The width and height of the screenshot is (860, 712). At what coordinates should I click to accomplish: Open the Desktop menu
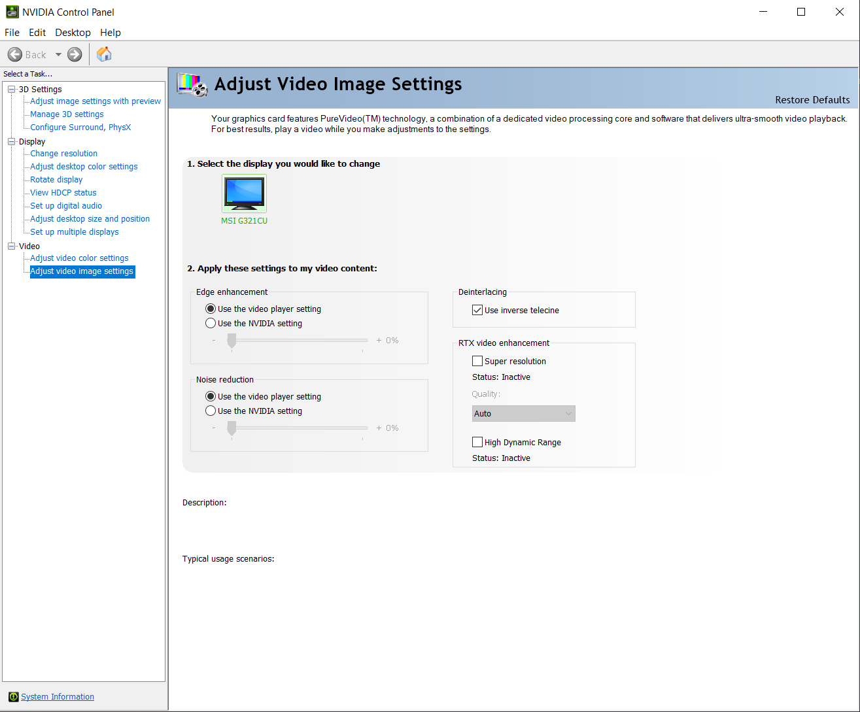73,32
